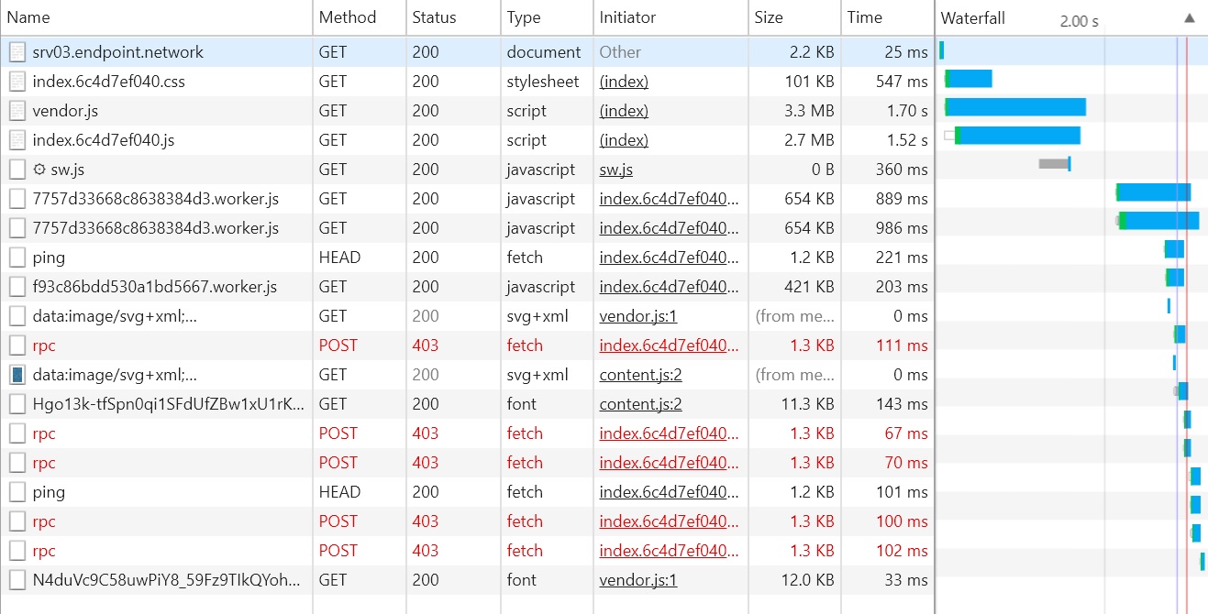The image size is (1208, 614).
Task: Select the N4duVc9C58uwPiY8_59Fz9TIkQYoh font request name
Action: pyautogui.click(x=166, y=580)
